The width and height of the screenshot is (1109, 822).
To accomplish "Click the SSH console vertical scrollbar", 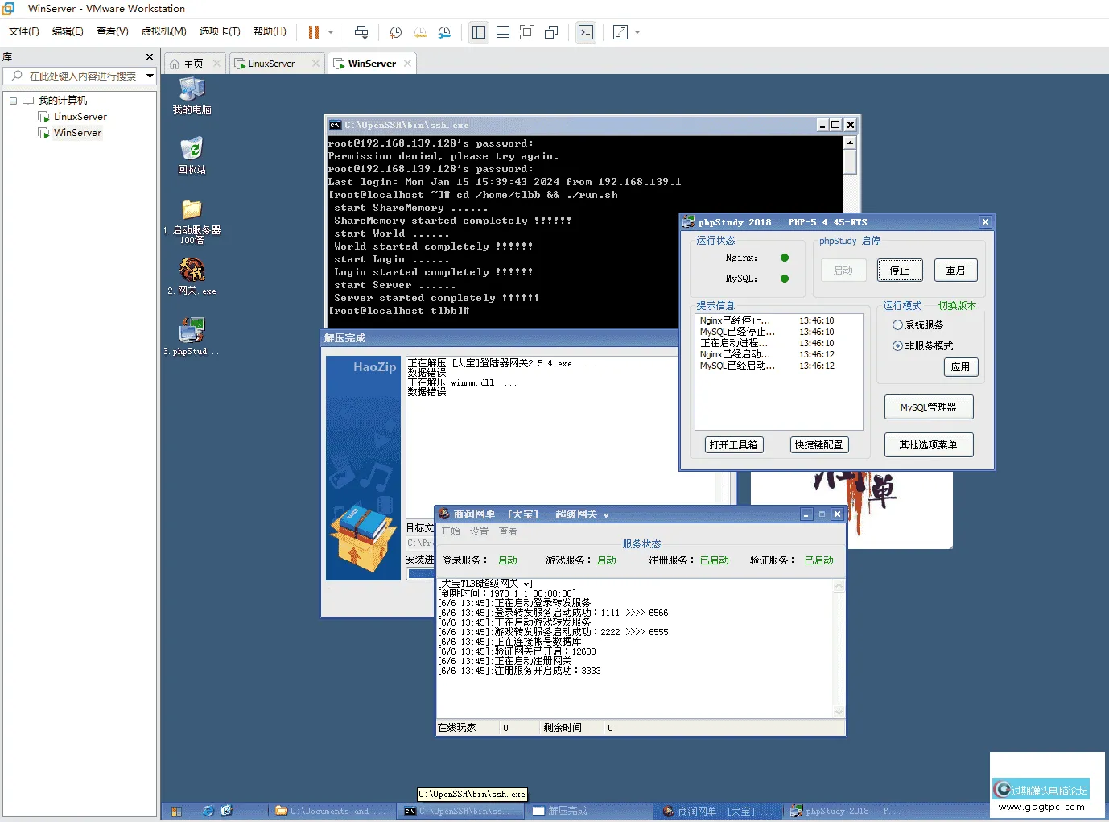I will point(850,161).
